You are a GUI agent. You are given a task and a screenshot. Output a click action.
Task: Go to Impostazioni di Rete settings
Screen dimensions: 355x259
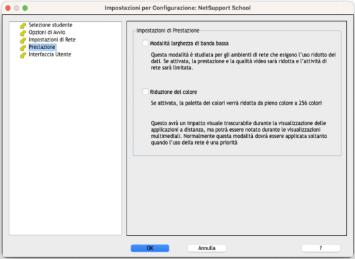[52, 39]
